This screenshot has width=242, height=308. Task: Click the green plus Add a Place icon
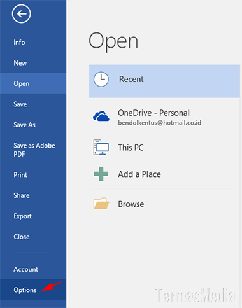point(101,174)
